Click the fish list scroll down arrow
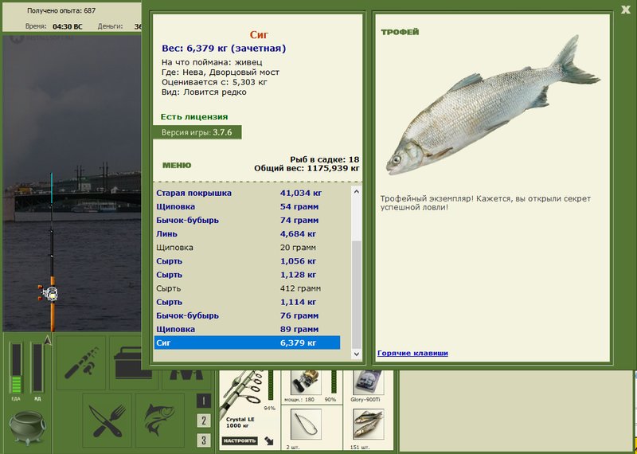This screenshot has height=454, width=637. coord(356,354)
